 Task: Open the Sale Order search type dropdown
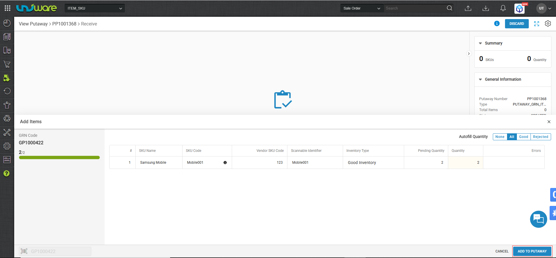click(x=362, y=8)
